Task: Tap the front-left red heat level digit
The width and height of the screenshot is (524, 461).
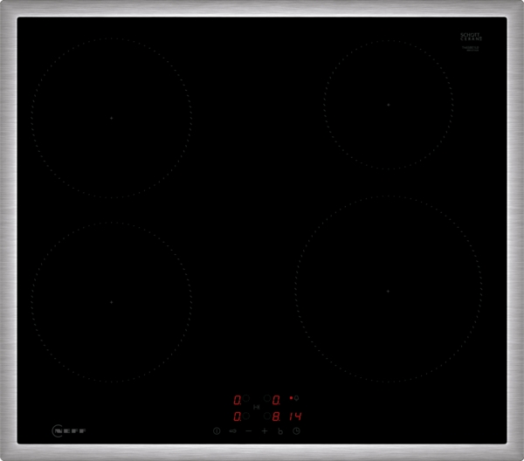Action: (x=237, y=416)
